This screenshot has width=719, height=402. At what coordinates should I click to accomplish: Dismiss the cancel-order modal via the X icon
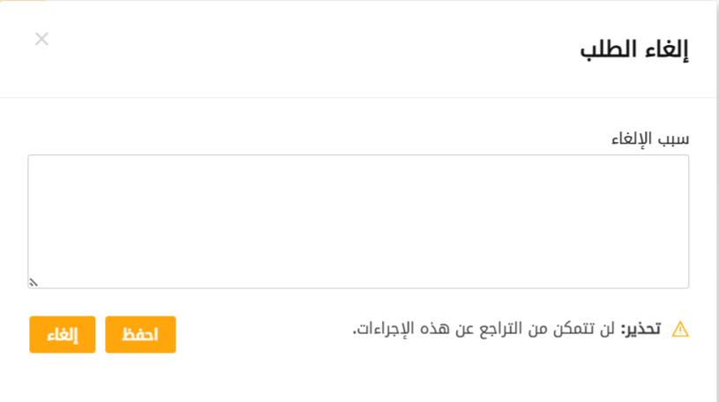point(41,39)
